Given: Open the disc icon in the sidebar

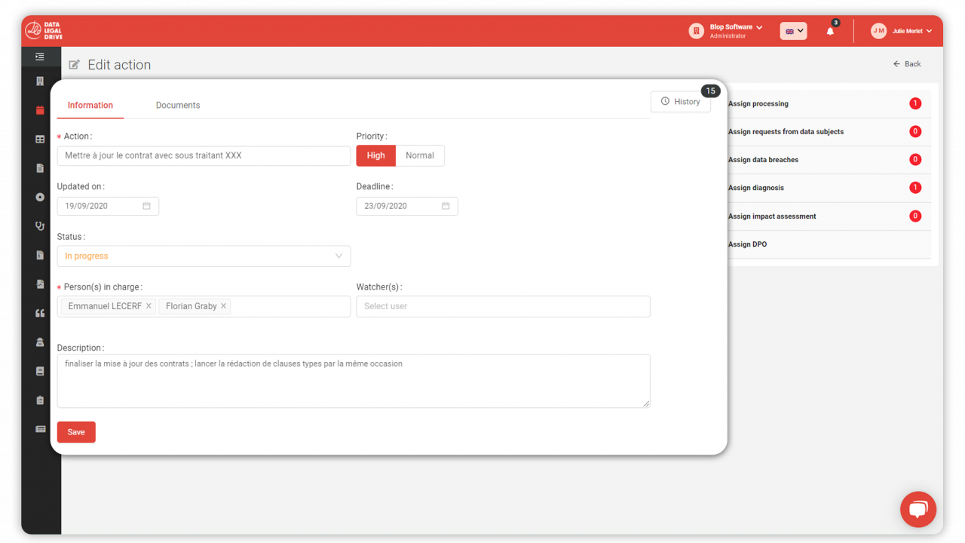Looking at the screenshot, I should (40, 197).
